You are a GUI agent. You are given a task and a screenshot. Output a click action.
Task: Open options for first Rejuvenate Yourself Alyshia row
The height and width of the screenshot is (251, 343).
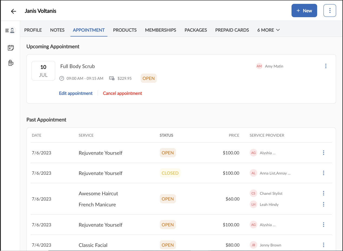coord(324,153)
